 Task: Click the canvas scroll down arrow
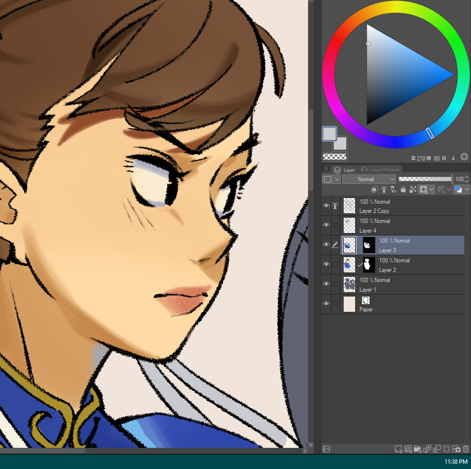(311, 444)
